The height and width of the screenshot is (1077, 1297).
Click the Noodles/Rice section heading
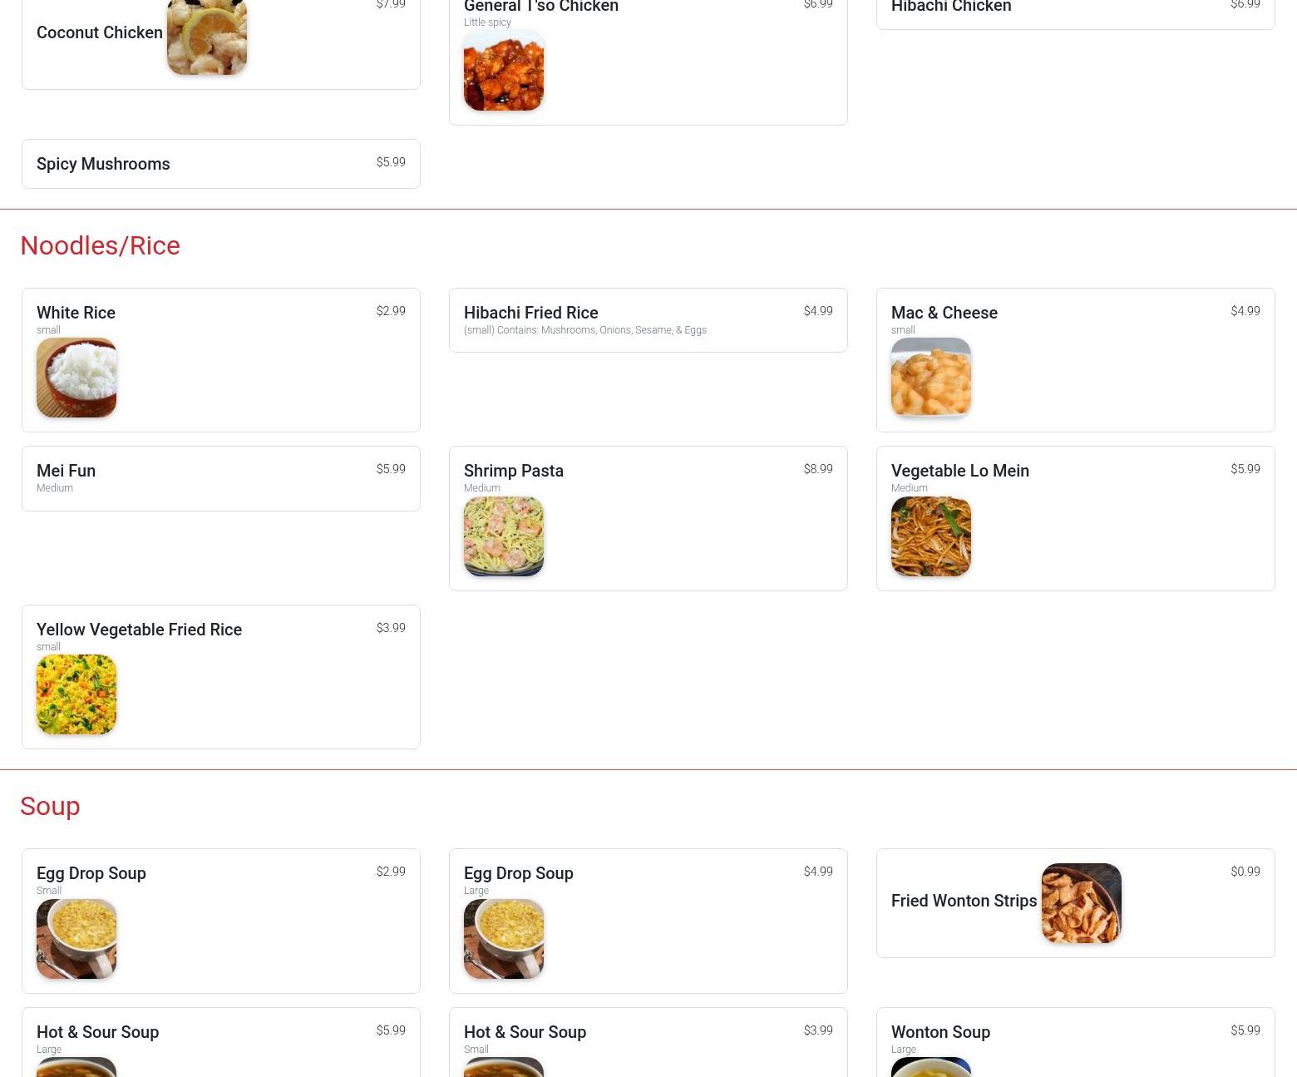coord(100,245)
